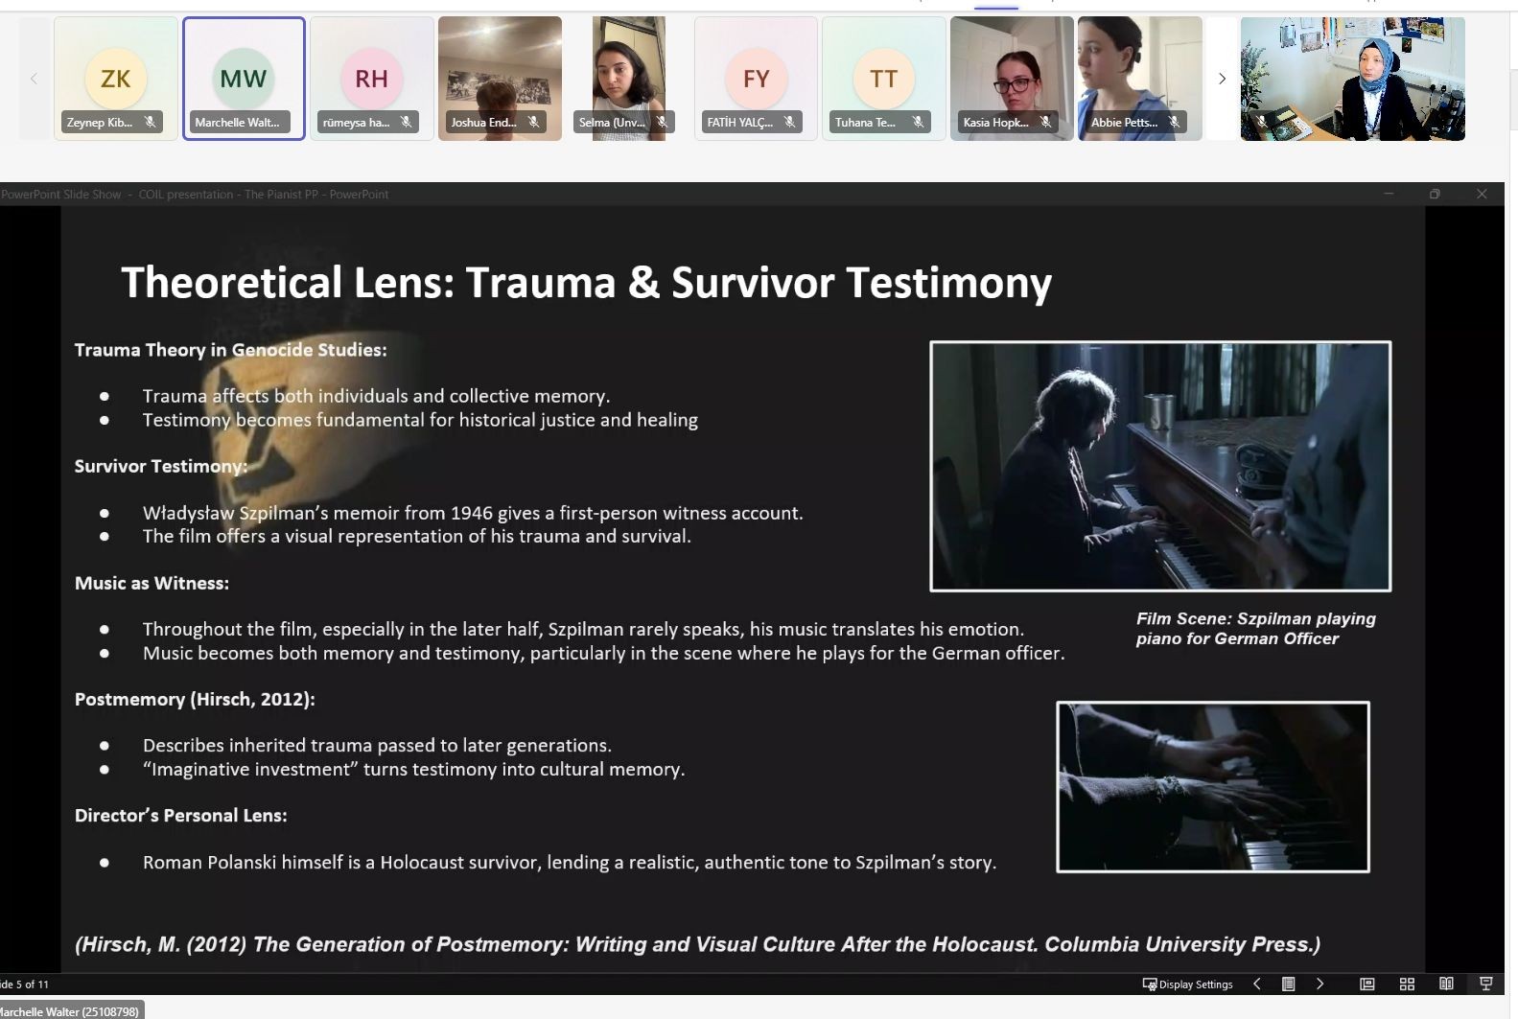1518x1019 pixels.
Task: Select Marchelle Walt participant tile
Action: [244, 79]
